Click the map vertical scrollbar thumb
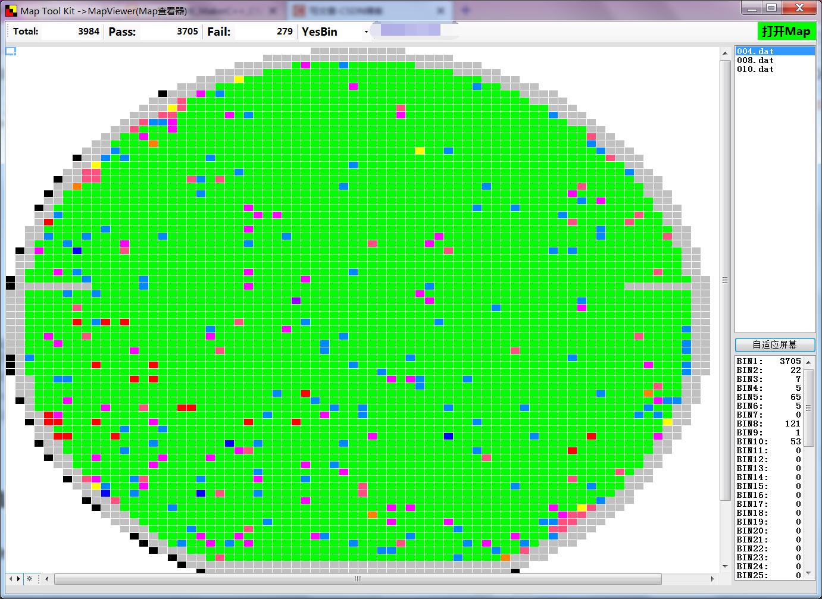This screenshot has width=822, height=599. (725, 280)
